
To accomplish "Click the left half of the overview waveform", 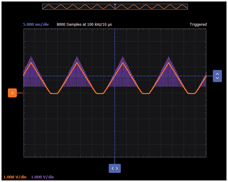I will [x=78, y=7].
